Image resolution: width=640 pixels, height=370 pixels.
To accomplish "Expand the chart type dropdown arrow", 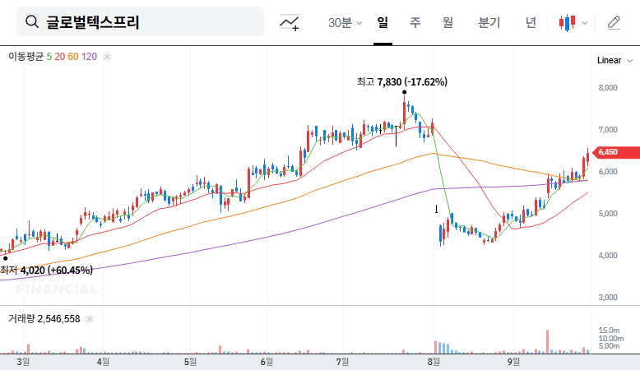I will coord(585,23).
